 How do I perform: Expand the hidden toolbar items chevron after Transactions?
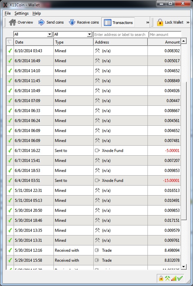coord(147,22)
